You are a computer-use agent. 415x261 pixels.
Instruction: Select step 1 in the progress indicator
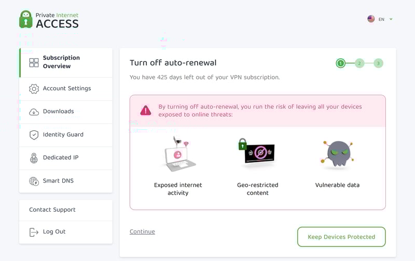pos(341,63)
